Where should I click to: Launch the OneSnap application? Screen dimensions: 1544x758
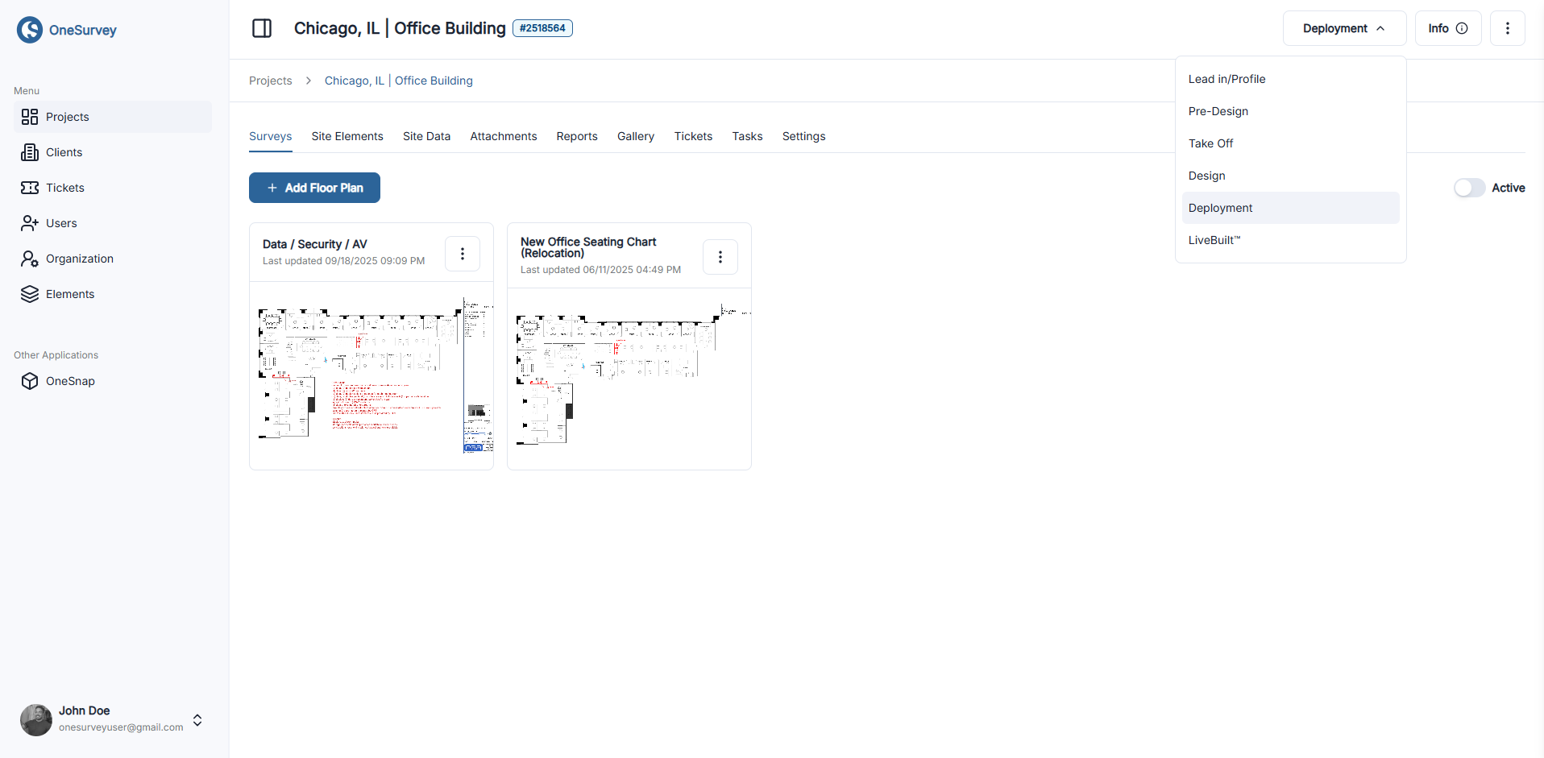71,381
